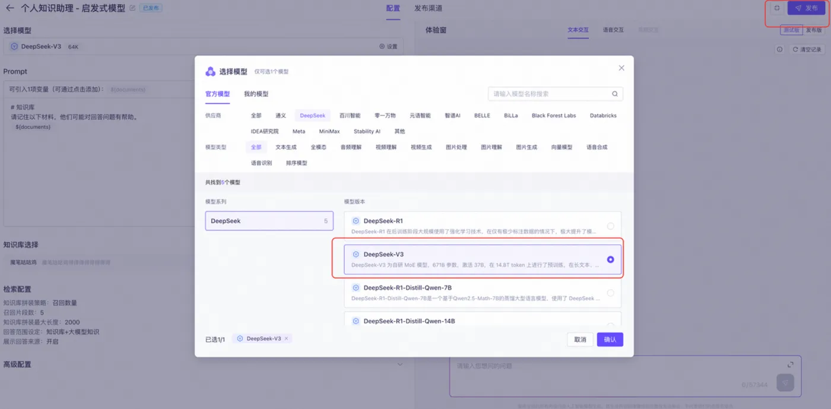Filter providers by Stability AI
Viewport: 831px width, 409px height.
tap(367, 131)
